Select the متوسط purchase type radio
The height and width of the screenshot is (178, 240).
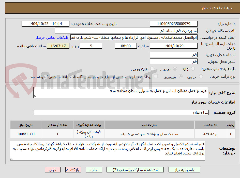(181, 76)
